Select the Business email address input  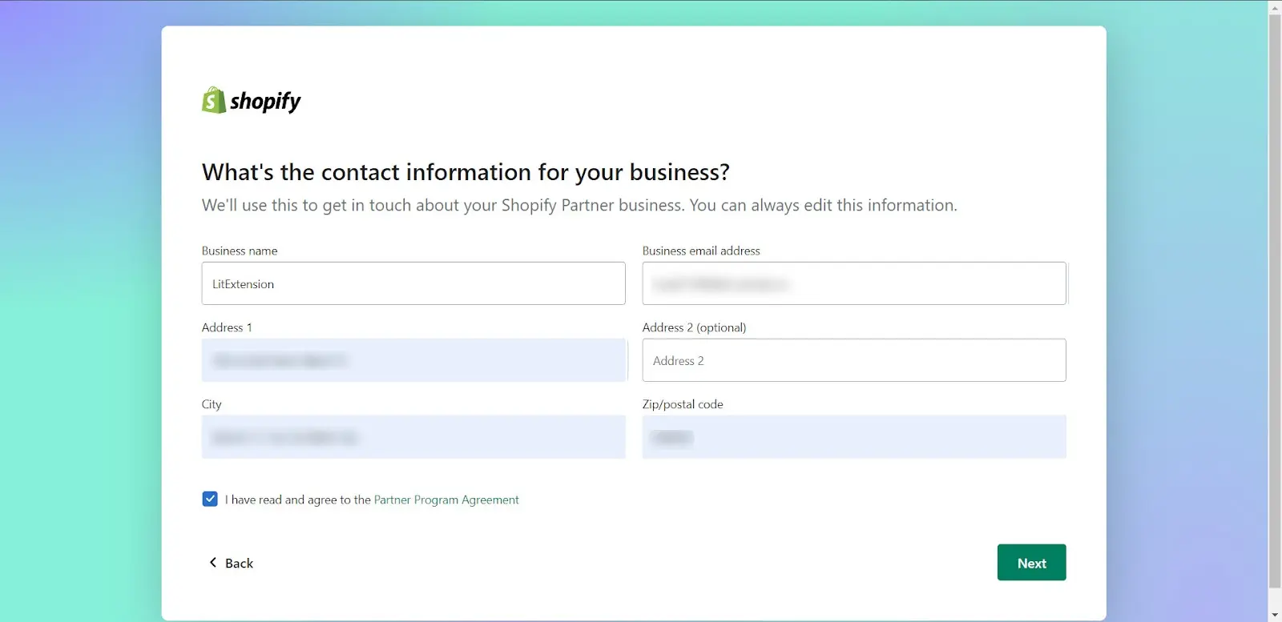click(x=854, y=284)
